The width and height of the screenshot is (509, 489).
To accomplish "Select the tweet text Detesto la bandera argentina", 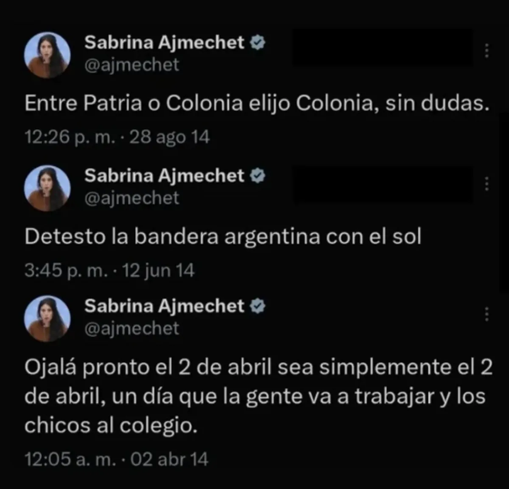I will 223,237.
